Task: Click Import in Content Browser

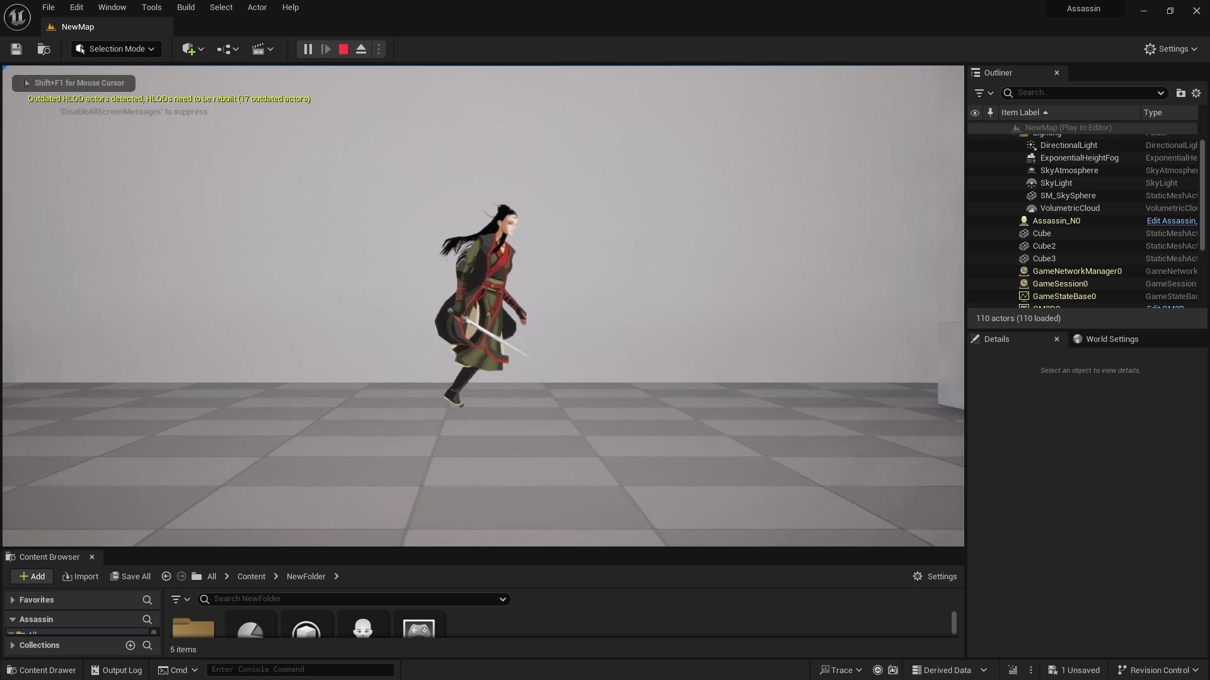Action: coord(81,577)
